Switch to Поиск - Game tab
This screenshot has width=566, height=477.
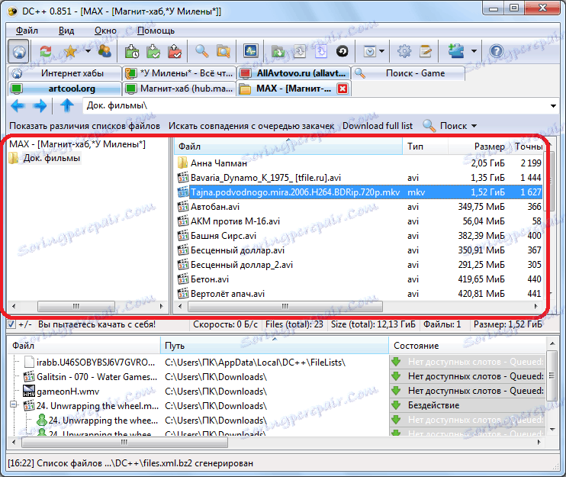407,73
